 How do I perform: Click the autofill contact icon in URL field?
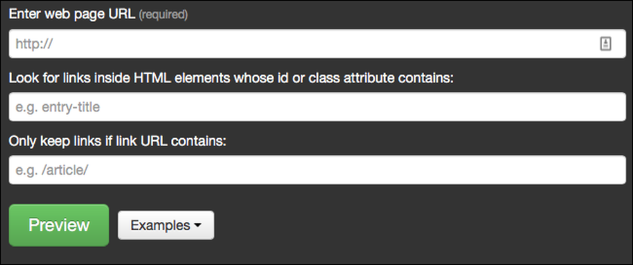[605, 44]
